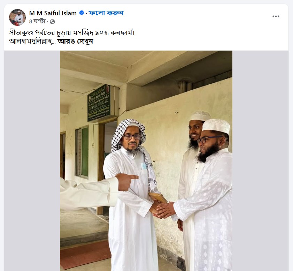Click the pointing hand in the photo
The width and height of the screenshot is (293, 271).
(x=126, y=182)
